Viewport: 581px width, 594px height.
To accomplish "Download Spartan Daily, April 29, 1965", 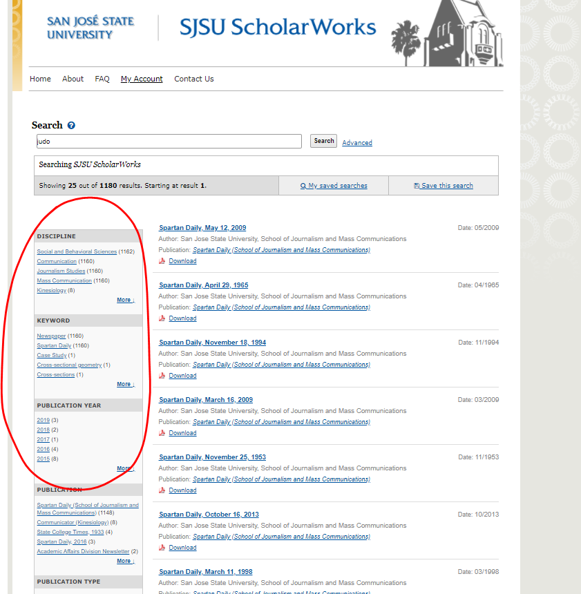I will click(182, 318).
